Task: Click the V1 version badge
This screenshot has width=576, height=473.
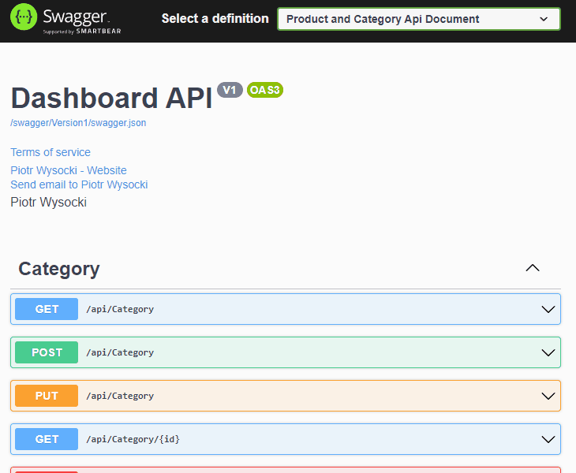Action: coord(230,90)
